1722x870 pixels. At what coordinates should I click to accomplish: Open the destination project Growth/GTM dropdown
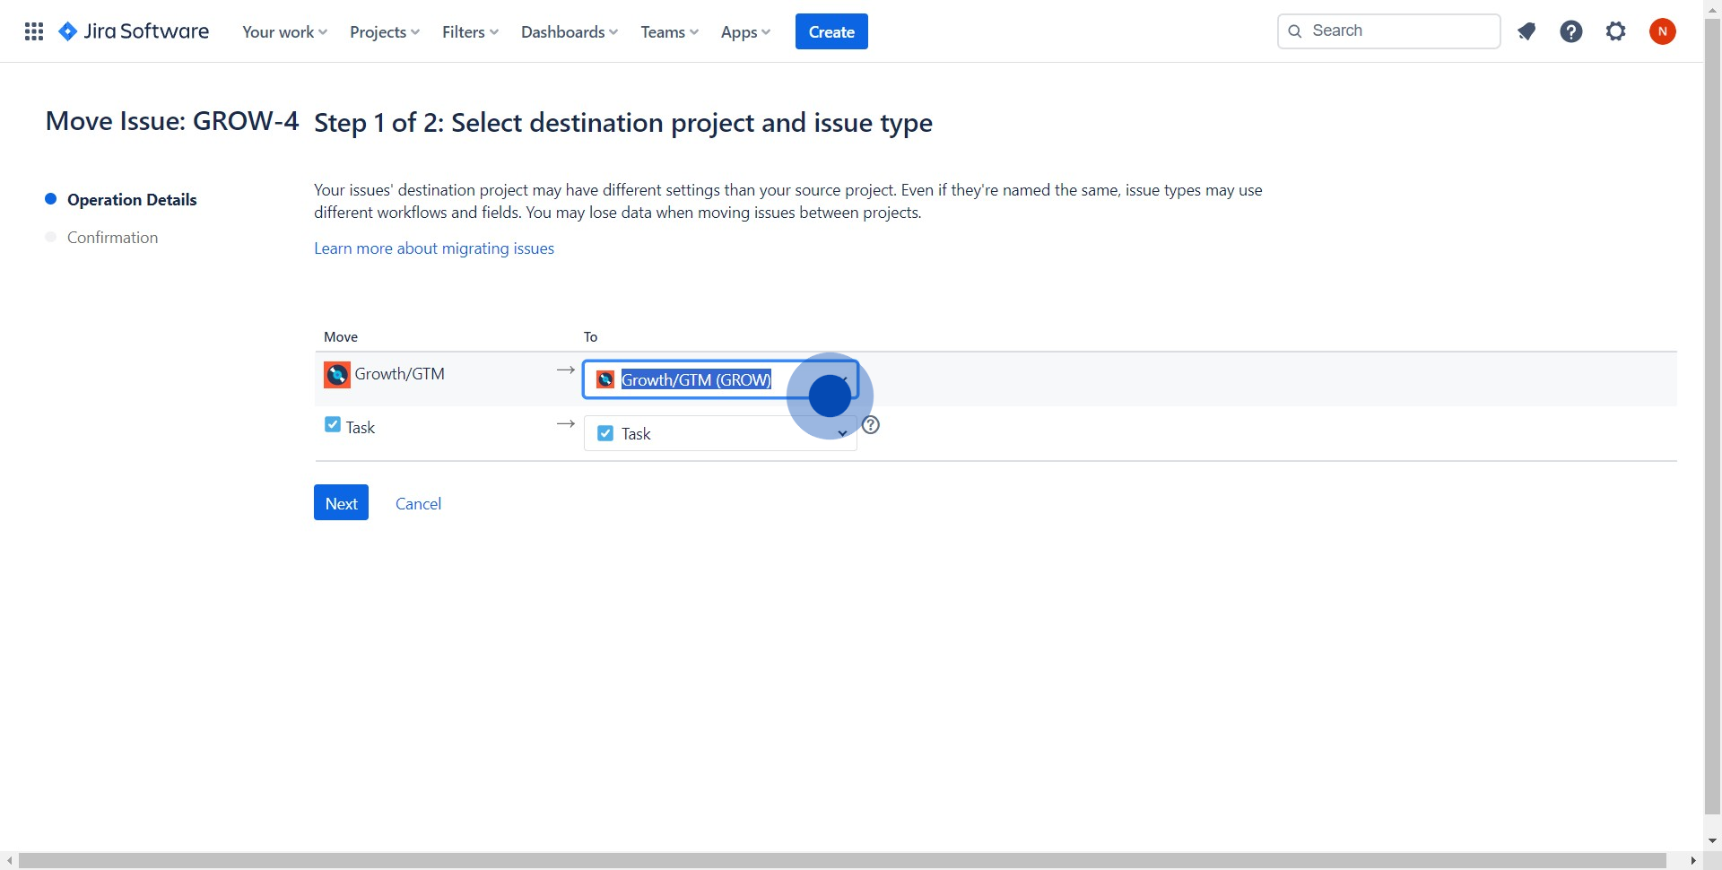coord(721,379)
